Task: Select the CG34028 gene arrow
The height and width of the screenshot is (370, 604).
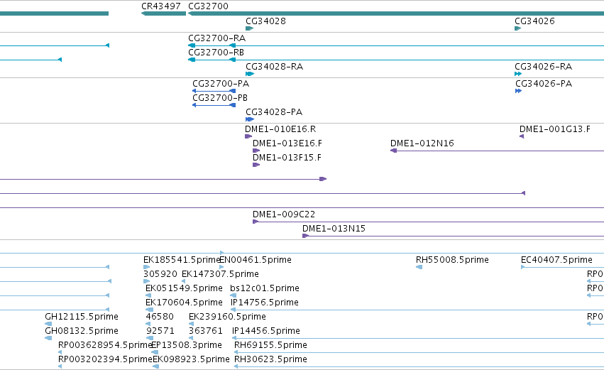Action: (x=250, y=28)
